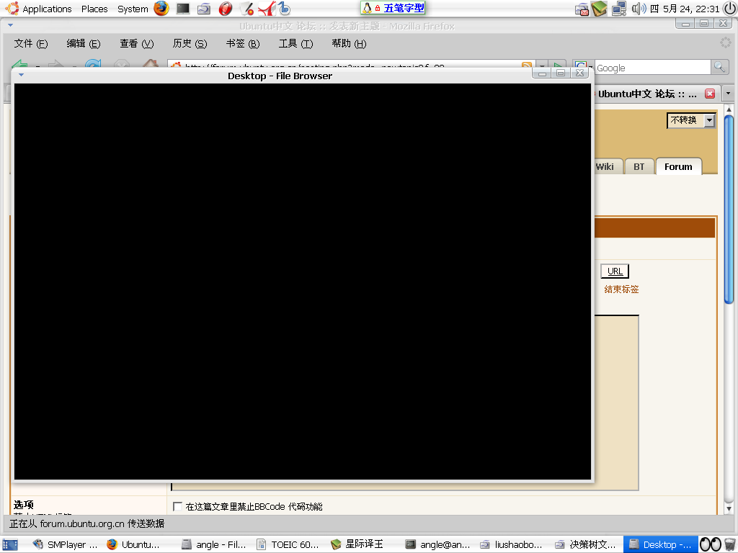Click the search magnifier button in Firefox
This screenshot has height=553, width=738.
(x=719, y=67)
